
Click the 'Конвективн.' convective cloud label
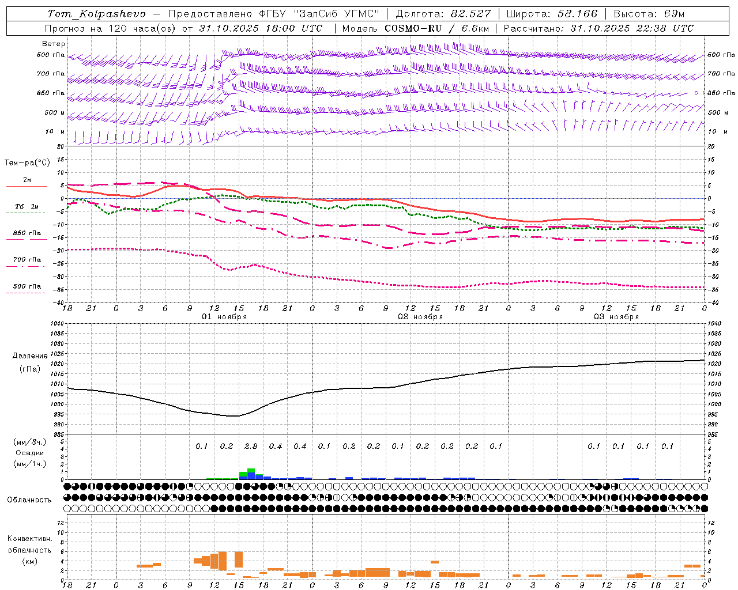[29, 539]
